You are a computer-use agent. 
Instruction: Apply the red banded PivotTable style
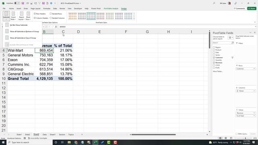[100, 16]
